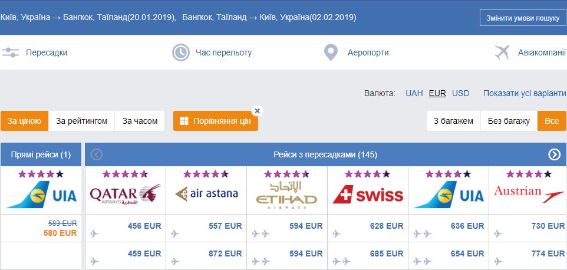Open Показати усі варіанти link
The image size is (567, 270).
click(x=525, y=93)
